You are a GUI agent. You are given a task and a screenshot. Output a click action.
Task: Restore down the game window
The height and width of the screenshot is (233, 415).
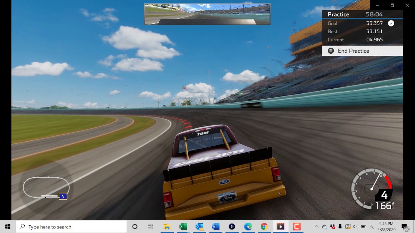click(x=392, y=5)
